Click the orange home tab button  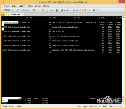(3, 14)
